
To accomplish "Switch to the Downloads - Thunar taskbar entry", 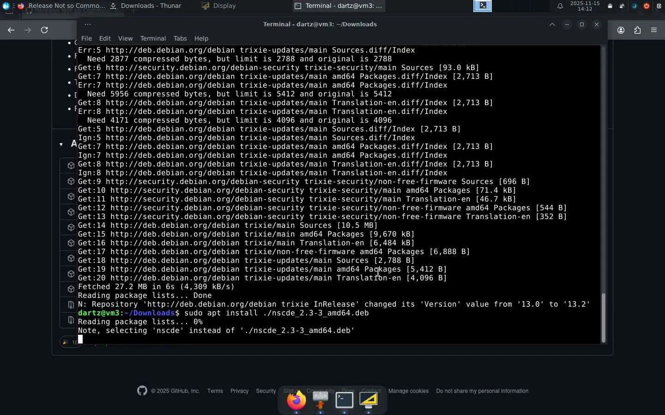I will tap(146, 6).
